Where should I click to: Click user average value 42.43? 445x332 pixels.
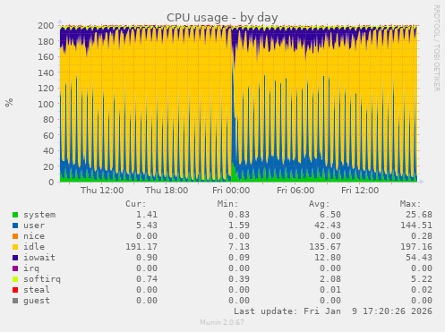328,226
